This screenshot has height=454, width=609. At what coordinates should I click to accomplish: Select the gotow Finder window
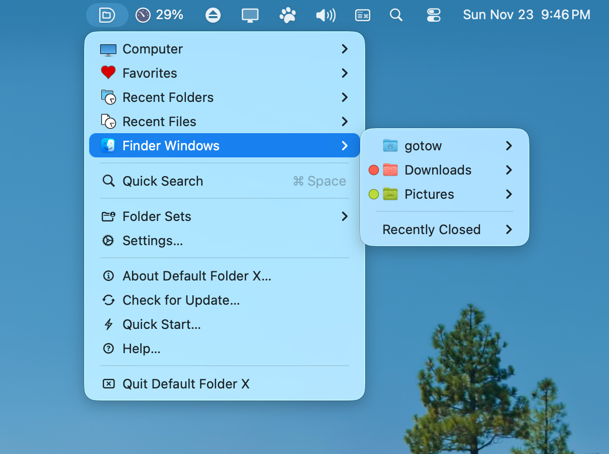pyautogui.click(x=445, y=146)
